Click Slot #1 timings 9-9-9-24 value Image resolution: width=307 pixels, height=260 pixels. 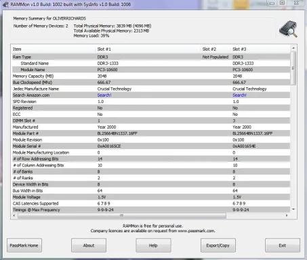105,210
